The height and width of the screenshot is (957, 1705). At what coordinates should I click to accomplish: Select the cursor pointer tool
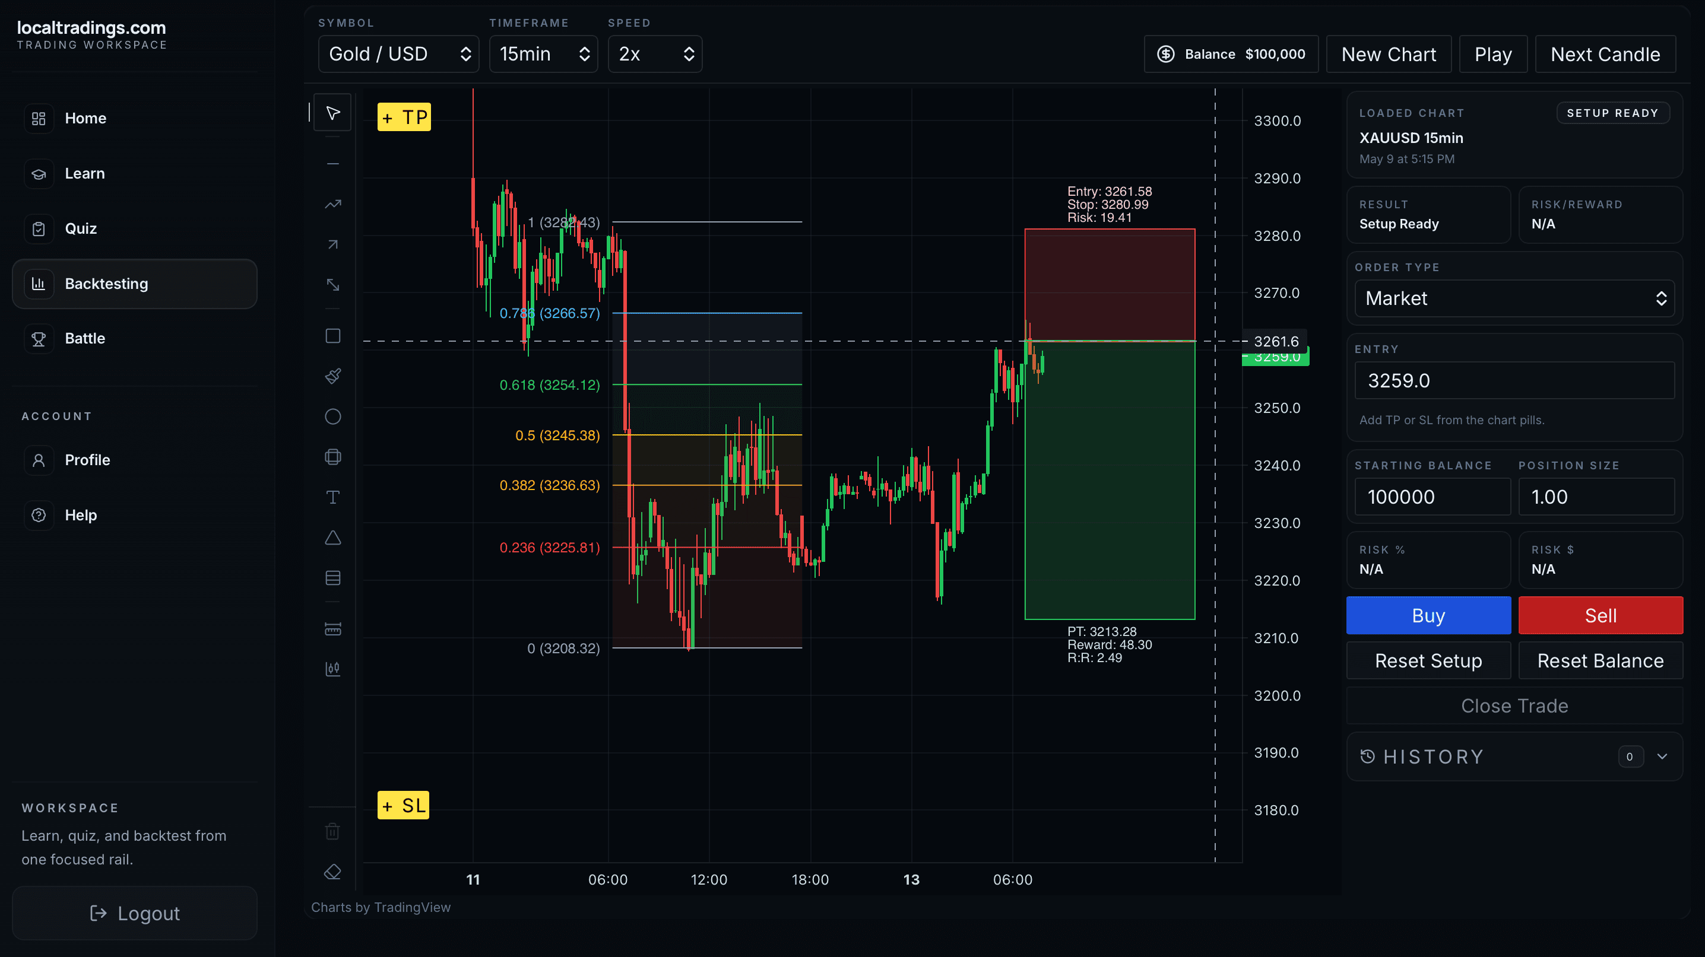[332, 113]
